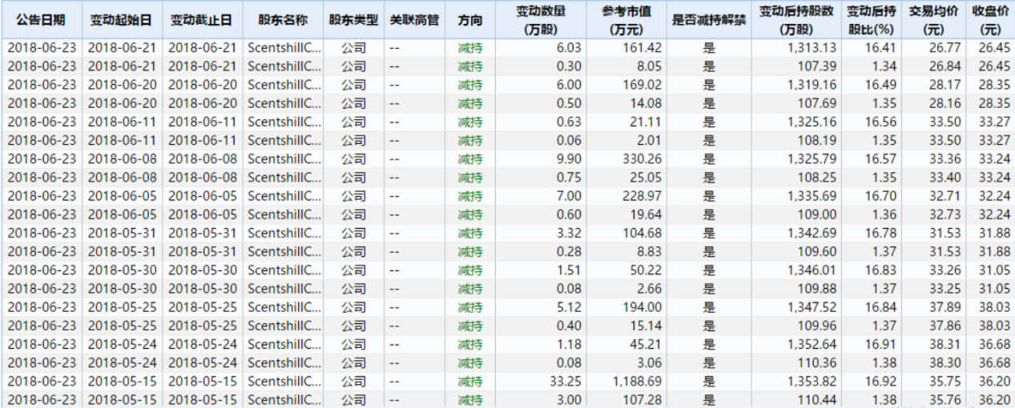Click 减持 in the 161.42 row
The image size is (1015, 408).
[470, 47]
